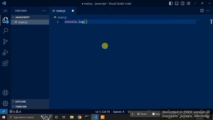The height and width of the screenshot is (120, 213).
Task: Open Google Chrome from taskbar
Action: [x=80, y=117]
